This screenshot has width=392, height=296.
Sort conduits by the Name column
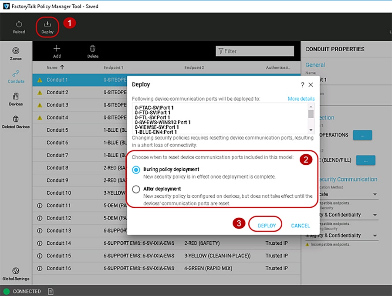55,67
